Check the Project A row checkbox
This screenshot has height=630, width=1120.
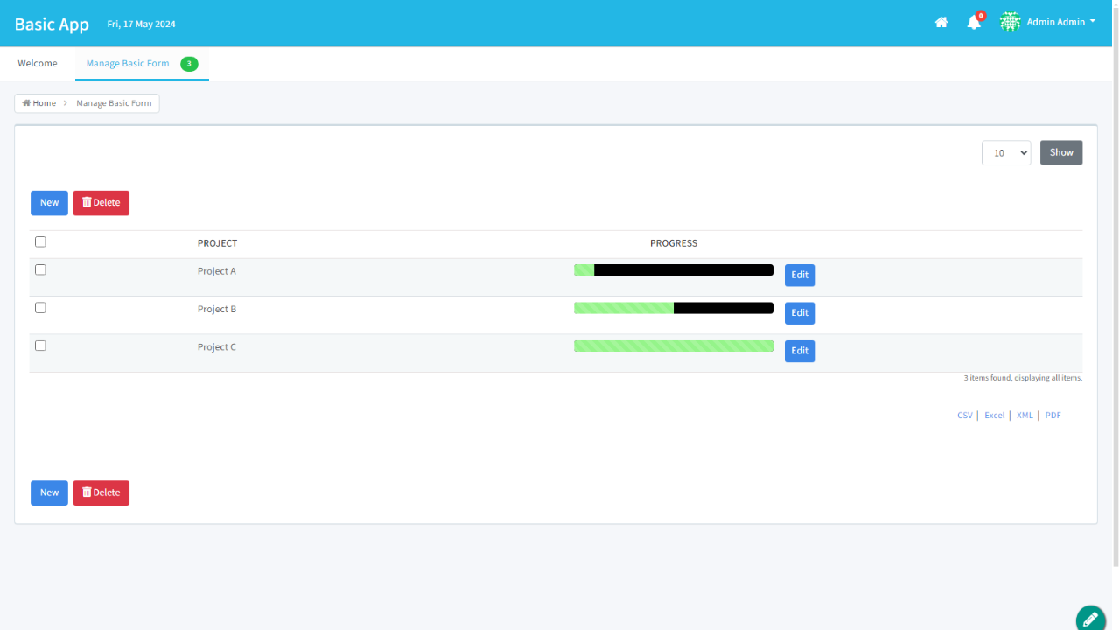click(x=40, y=270)
